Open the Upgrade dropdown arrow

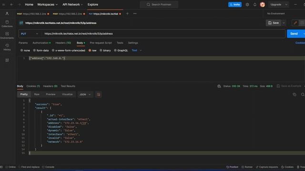pyautogui.click(x=286, y=4)
